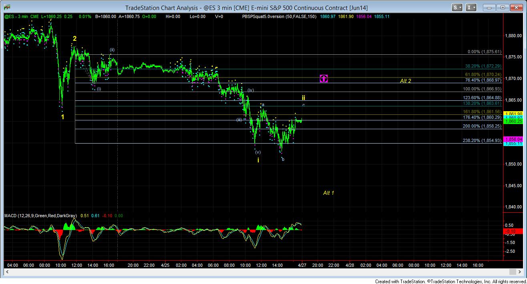Click the yellow wave '1' label
The width and height of the screenshot is (527, 284).
pos(63,117)
